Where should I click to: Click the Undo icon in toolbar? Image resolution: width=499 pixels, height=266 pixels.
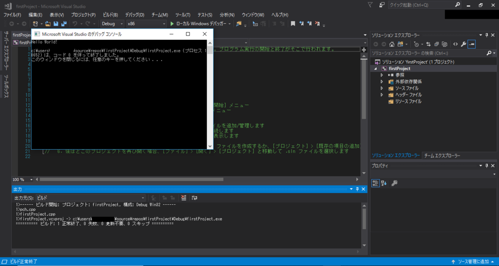[75, 24]
